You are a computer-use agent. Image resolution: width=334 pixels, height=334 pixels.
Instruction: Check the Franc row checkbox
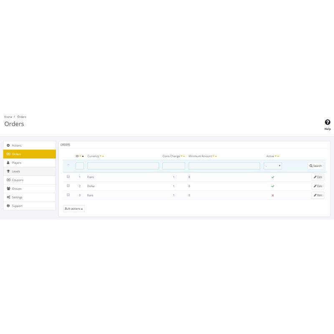[x=68, y=177]
